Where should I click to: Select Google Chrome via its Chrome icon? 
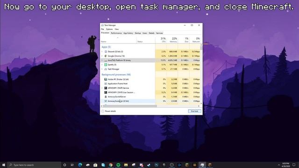(106, 56)
